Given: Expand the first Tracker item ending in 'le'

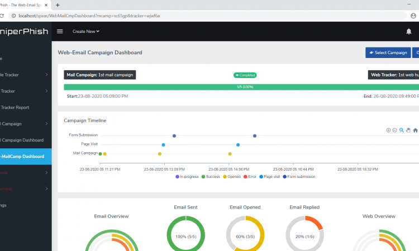Looking at the screenshot, I should 46,75.
